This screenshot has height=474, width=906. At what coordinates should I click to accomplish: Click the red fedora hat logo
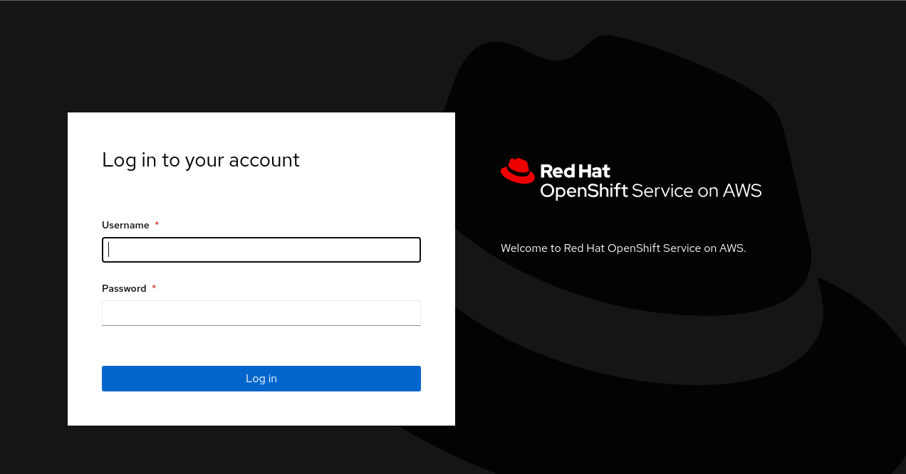(x=517, y=171)
